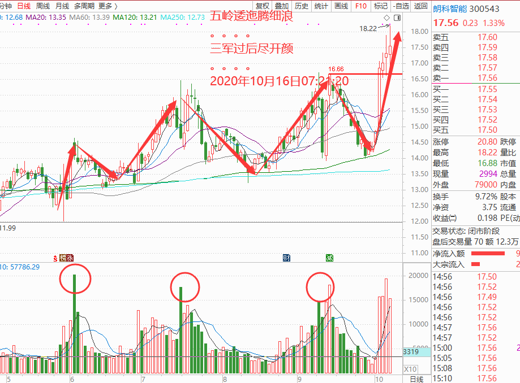Viewport: 520px width, 383px height.
Task: Open the 历史 history button
Action: point(301,6)
